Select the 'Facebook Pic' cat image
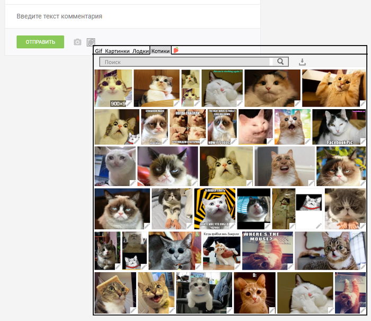This screenshot has width=371, height=321. click(x=339, y=127)
